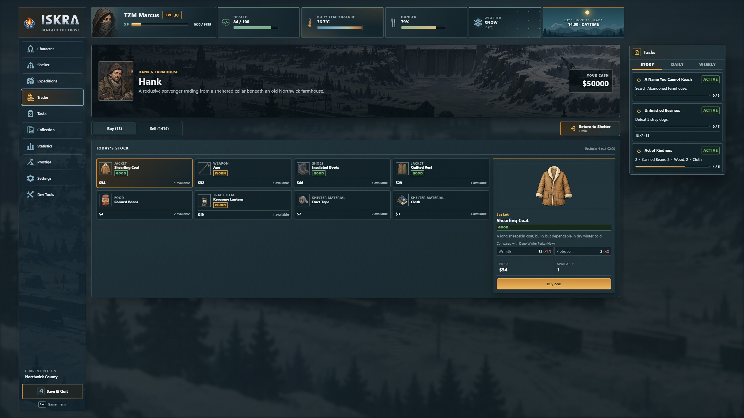744x418 pixels.
Task: Click the day and time panel
Action: [x=583, y=22]
